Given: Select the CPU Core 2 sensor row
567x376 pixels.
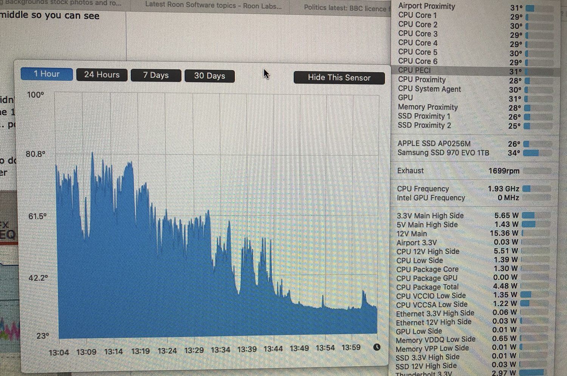Looking at the screenshot, I should 475,25.
